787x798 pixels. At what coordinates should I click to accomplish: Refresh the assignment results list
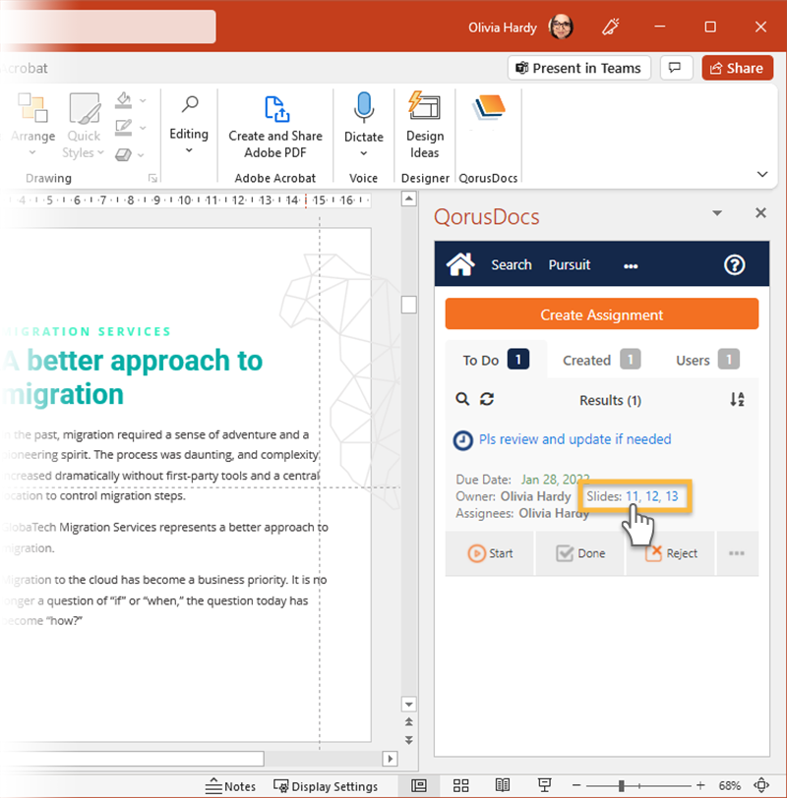487,399
